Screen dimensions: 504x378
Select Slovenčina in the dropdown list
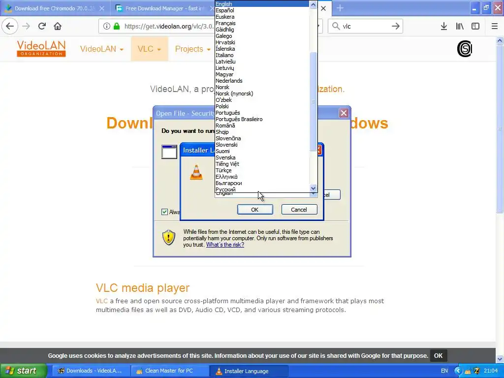[x=262, y=138]
